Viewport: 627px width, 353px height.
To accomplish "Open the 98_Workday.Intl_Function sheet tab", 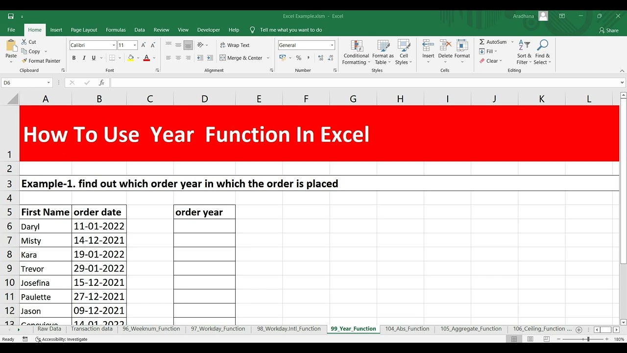I will tap(289, 329).
